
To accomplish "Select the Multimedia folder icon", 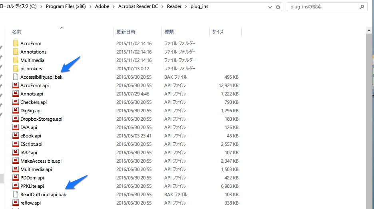I will [16, 60].
